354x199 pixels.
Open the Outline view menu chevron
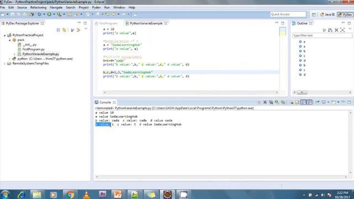[x=350, y=29]
